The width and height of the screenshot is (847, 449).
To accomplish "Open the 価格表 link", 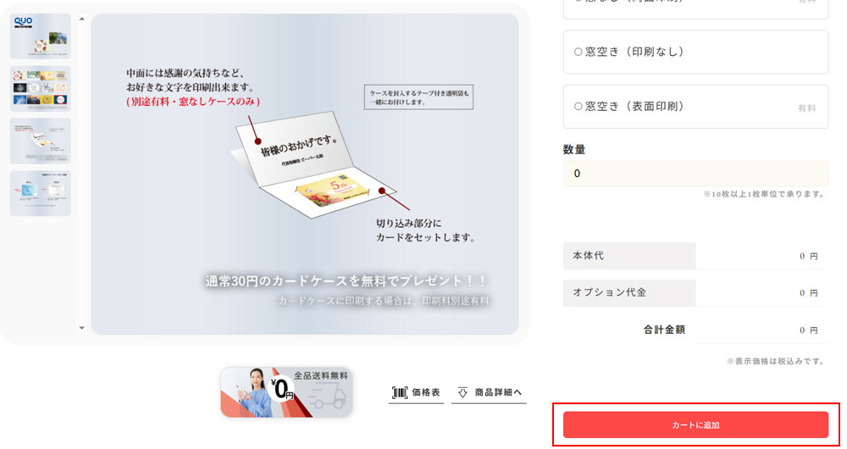I will click(416, 393).
